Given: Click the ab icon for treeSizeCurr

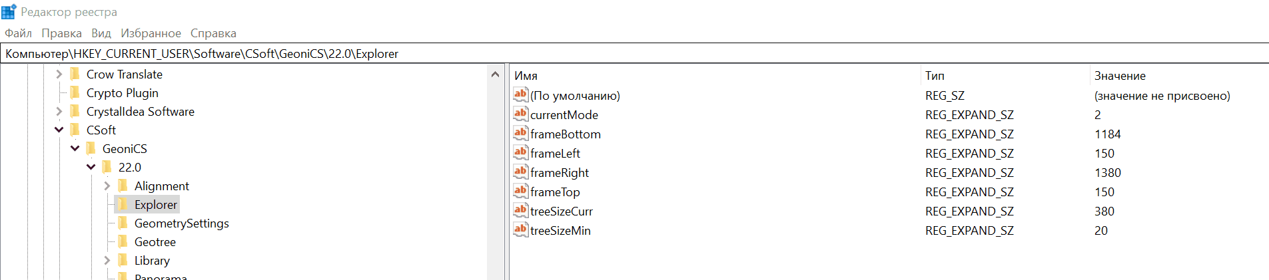Looking at the screenshot, I should click(x=520, y=211).
